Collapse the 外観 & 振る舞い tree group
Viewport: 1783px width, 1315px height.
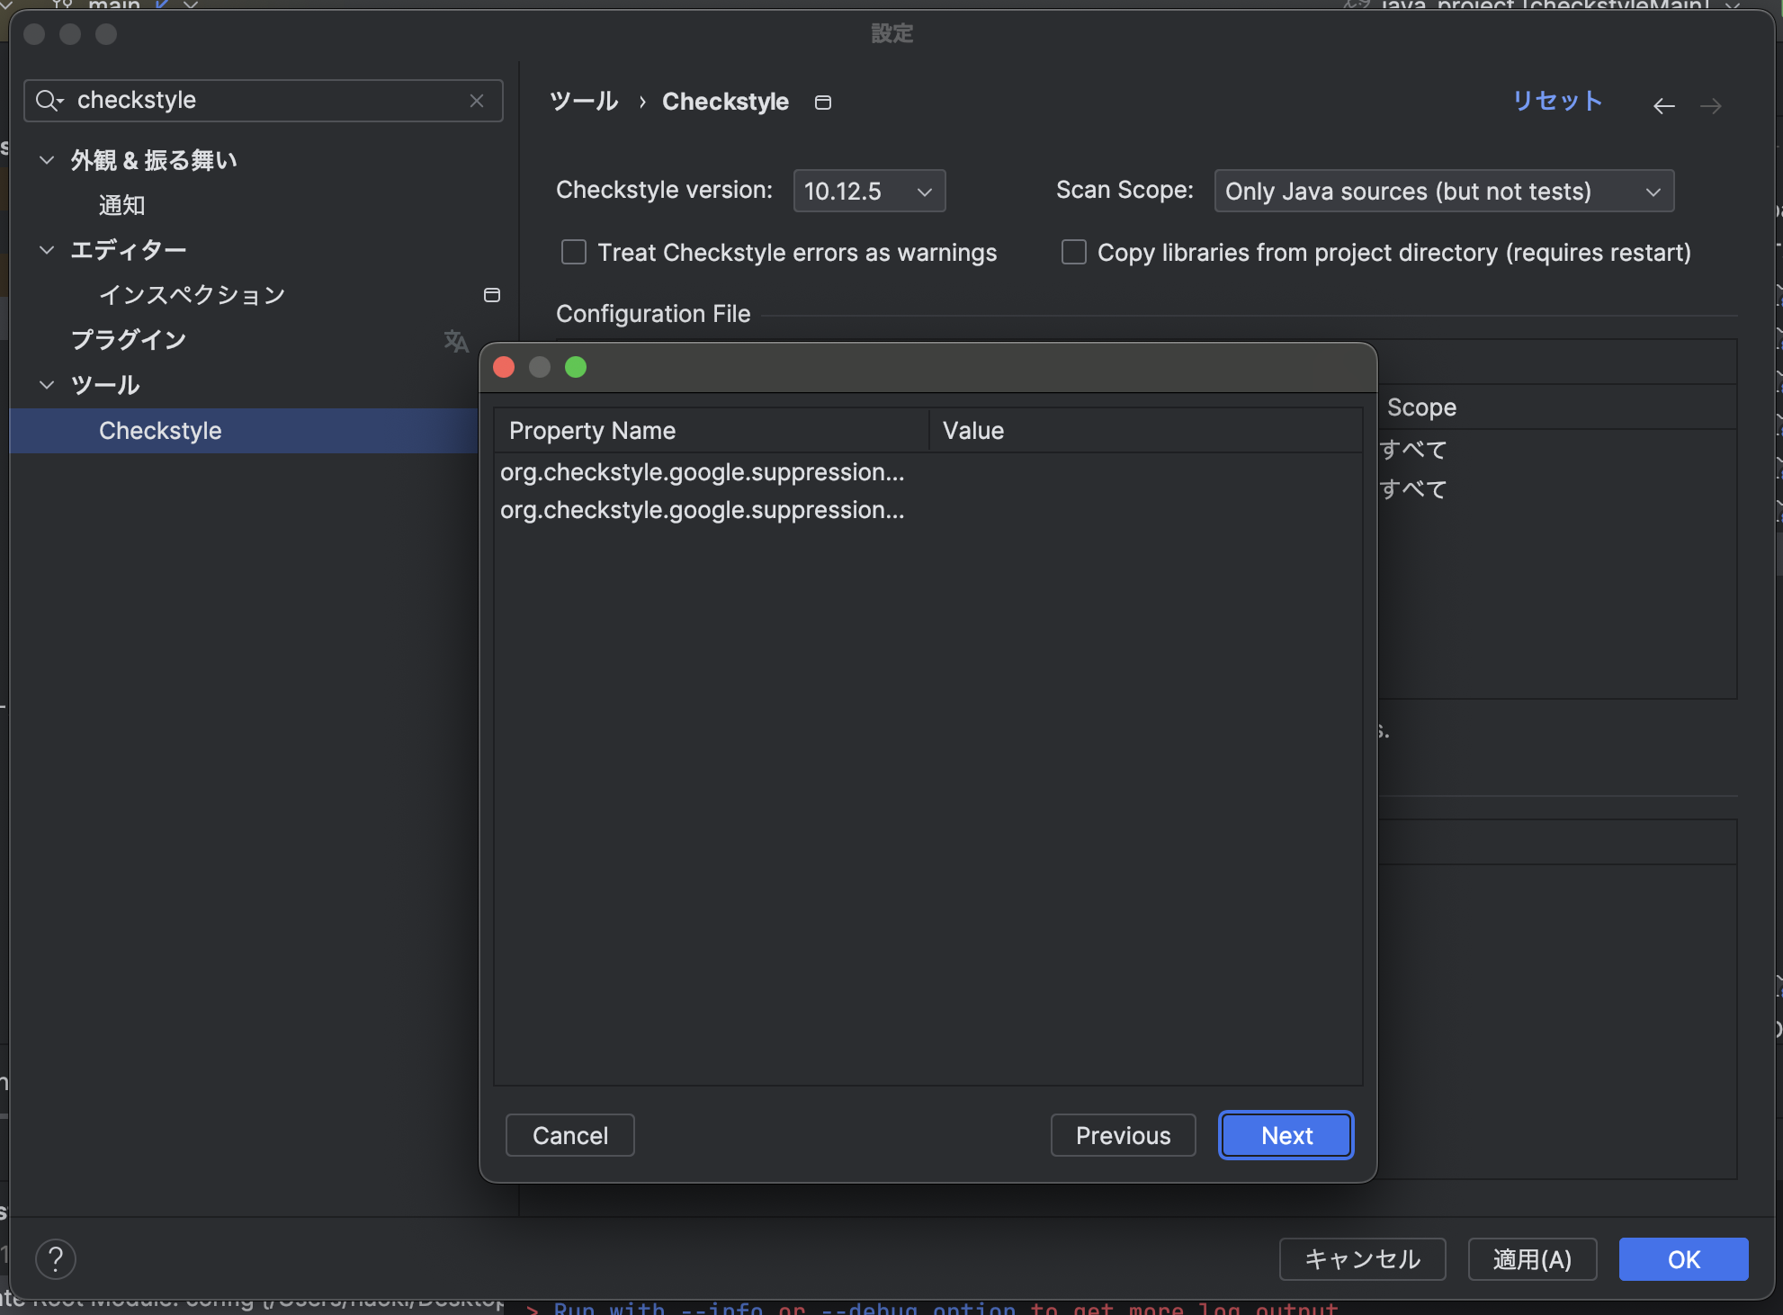tap(47, 160)
